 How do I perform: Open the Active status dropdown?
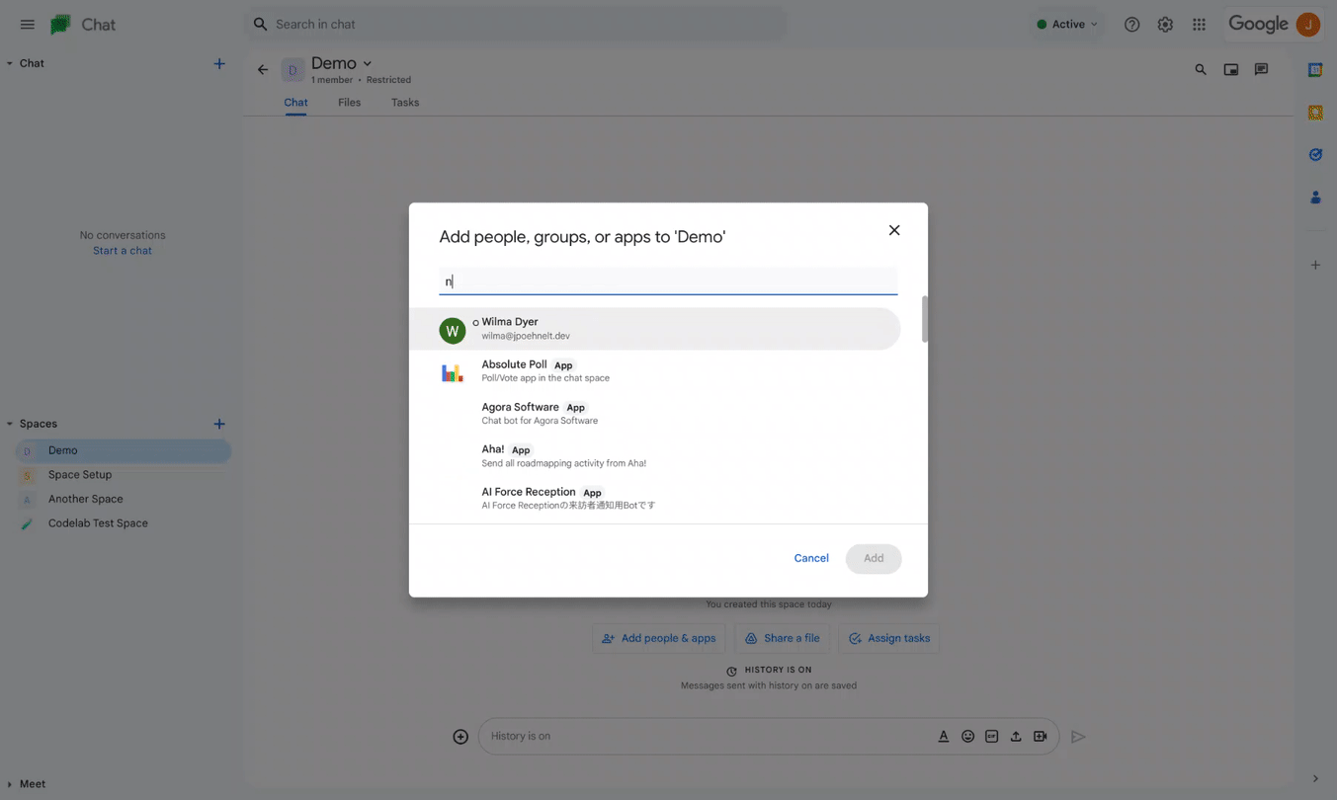point(1066,24)
